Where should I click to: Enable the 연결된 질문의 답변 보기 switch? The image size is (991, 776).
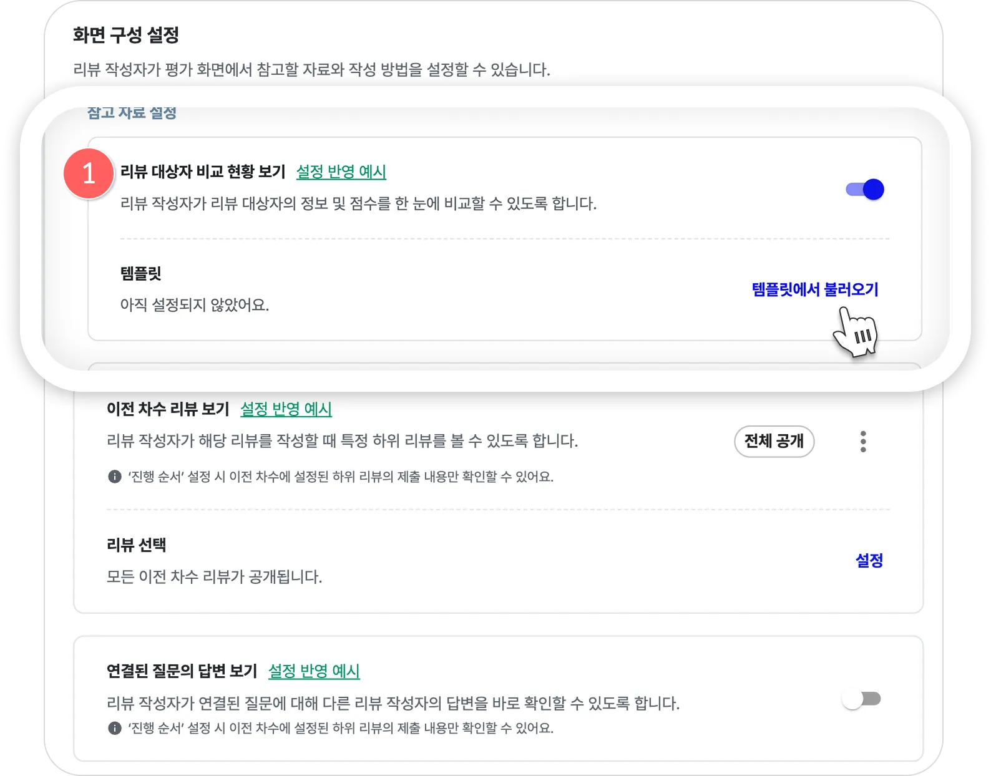coord(861,699)
